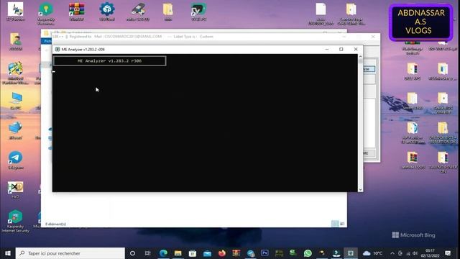Image resolution: width=460 pixels, height=259 pixels.
Task: Open the Telegram desktop shortcut
Action: point(16,160)
